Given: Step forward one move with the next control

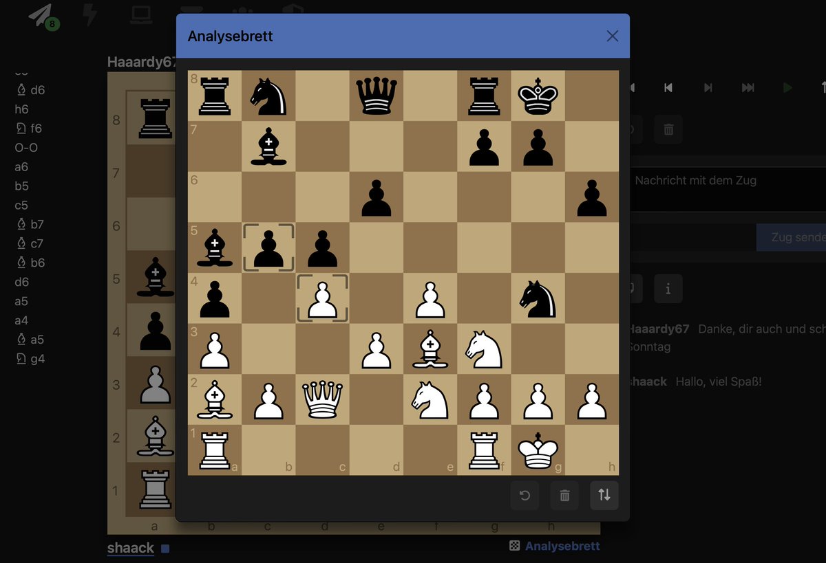Looking at the screenshot, I should [708, 87].
